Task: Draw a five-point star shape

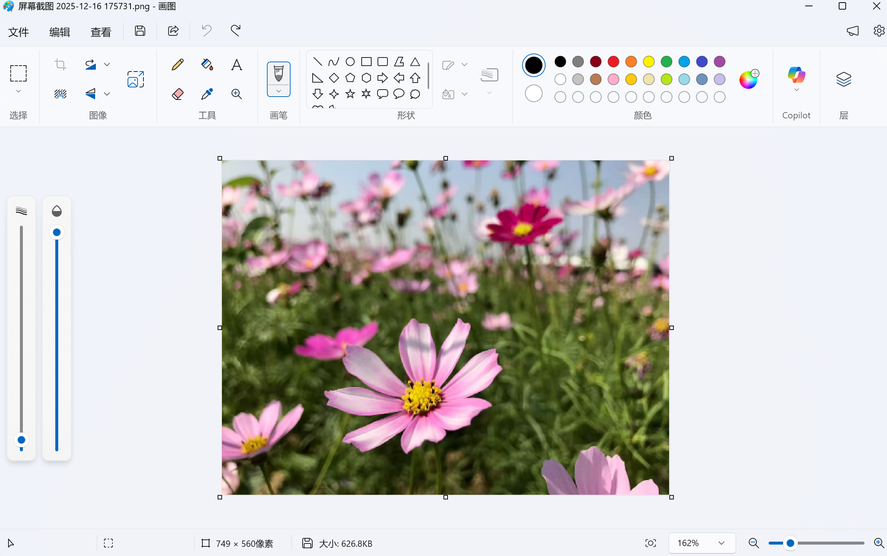Action: pyautogui.click(x=350, y=94)
